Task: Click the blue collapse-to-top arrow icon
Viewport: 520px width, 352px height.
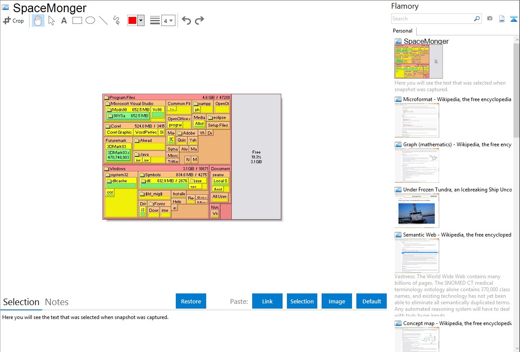Action: tap(514, 19)
